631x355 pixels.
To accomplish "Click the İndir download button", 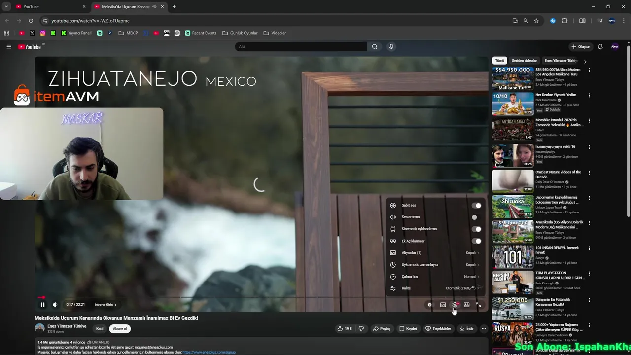I will point(466,329).
